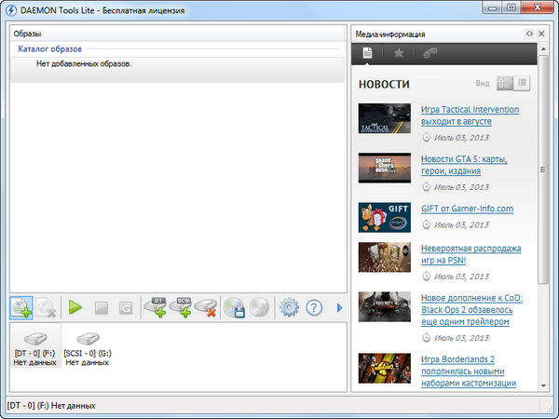559x419 pixels.
Task: Open Help with question mark icon
Action: pos(314,307)
